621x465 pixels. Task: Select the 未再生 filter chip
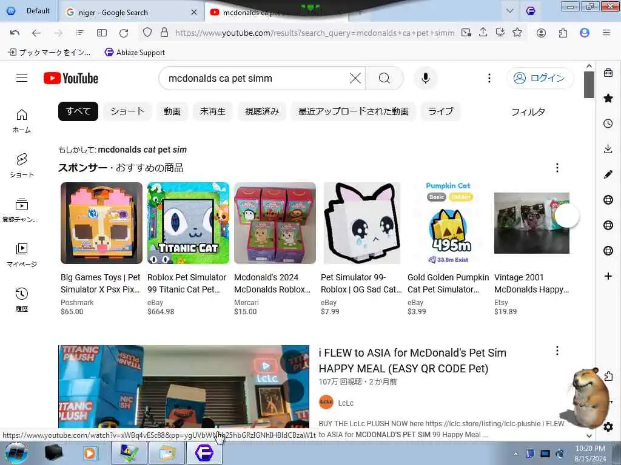point(213,111)
